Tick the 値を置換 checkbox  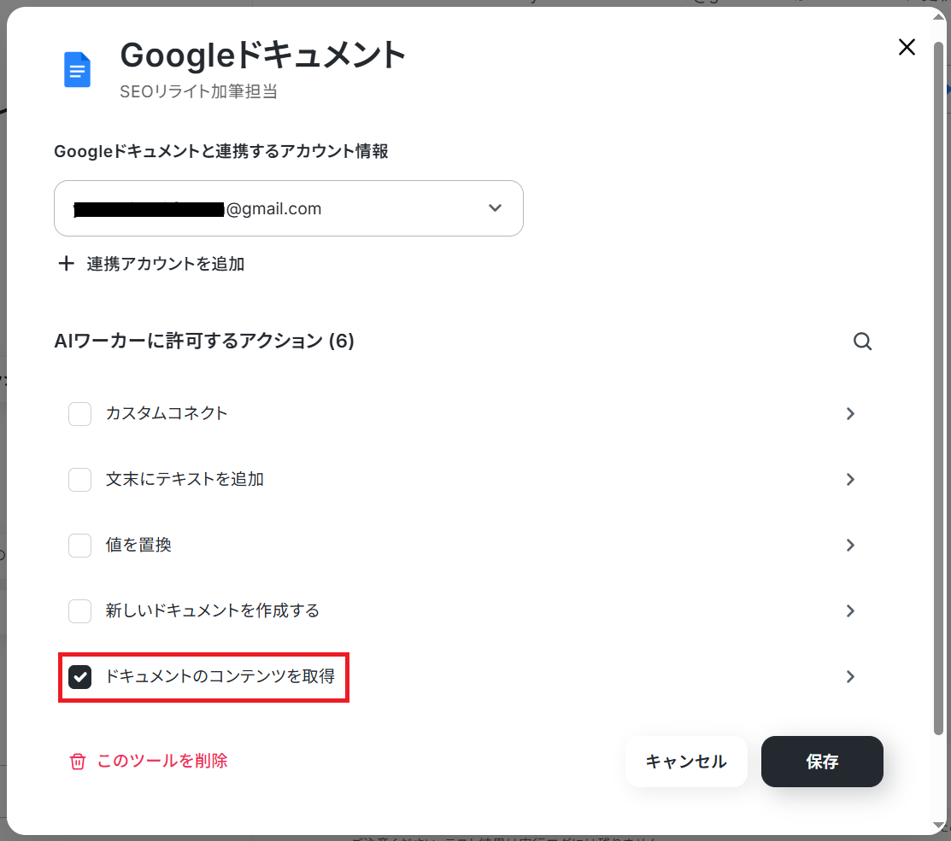tap(80, 546)
